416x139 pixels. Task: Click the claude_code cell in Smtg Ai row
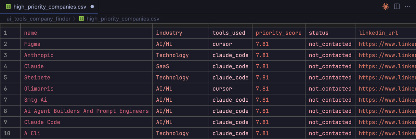pyautogui.click(x=230, y=100)
